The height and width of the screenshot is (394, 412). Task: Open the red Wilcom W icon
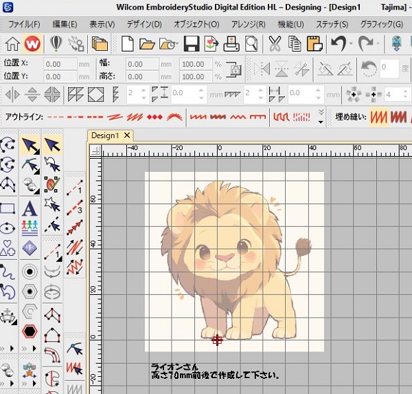tap(32, 44)
